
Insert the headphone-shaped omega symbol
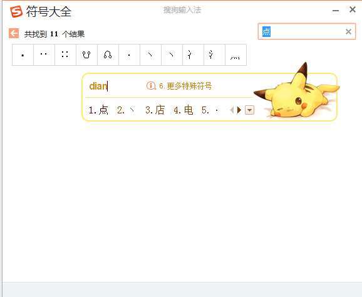point(108,55)
